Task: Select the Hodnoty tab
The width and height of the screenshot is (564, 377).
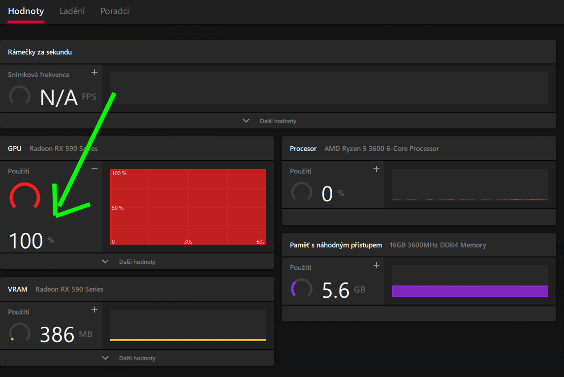Action: (26, 11)
